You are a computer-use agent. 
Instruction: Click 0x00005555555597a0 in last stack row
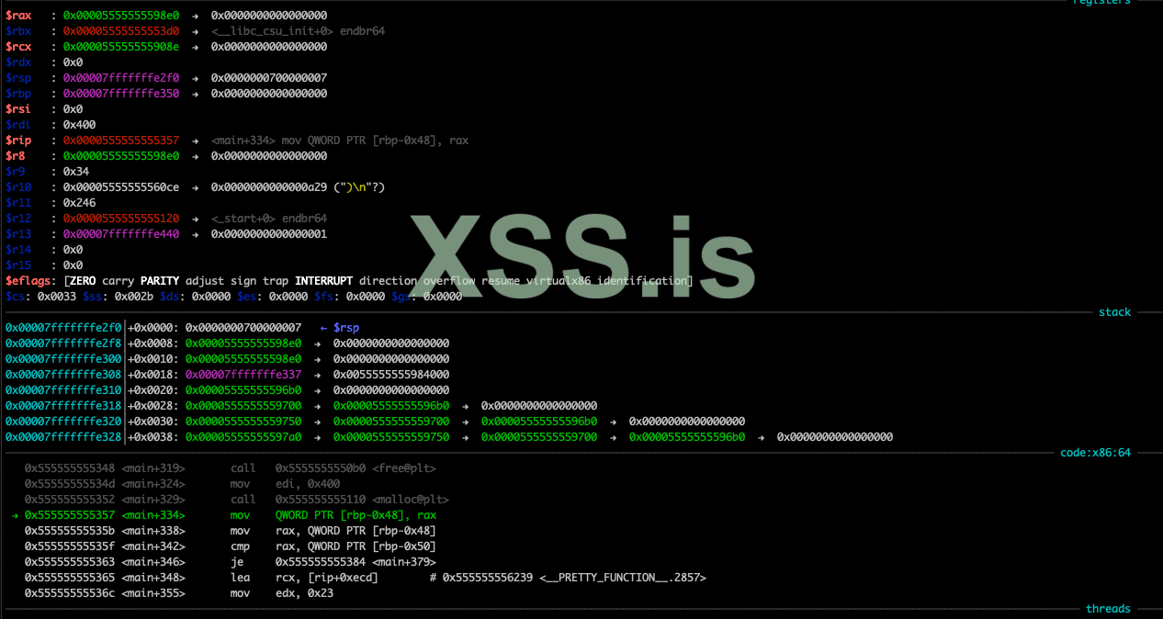243,437
